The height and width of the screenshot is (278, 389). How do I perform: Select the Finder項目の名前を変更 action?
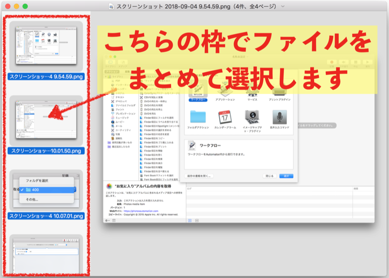[x=155, y=134]
